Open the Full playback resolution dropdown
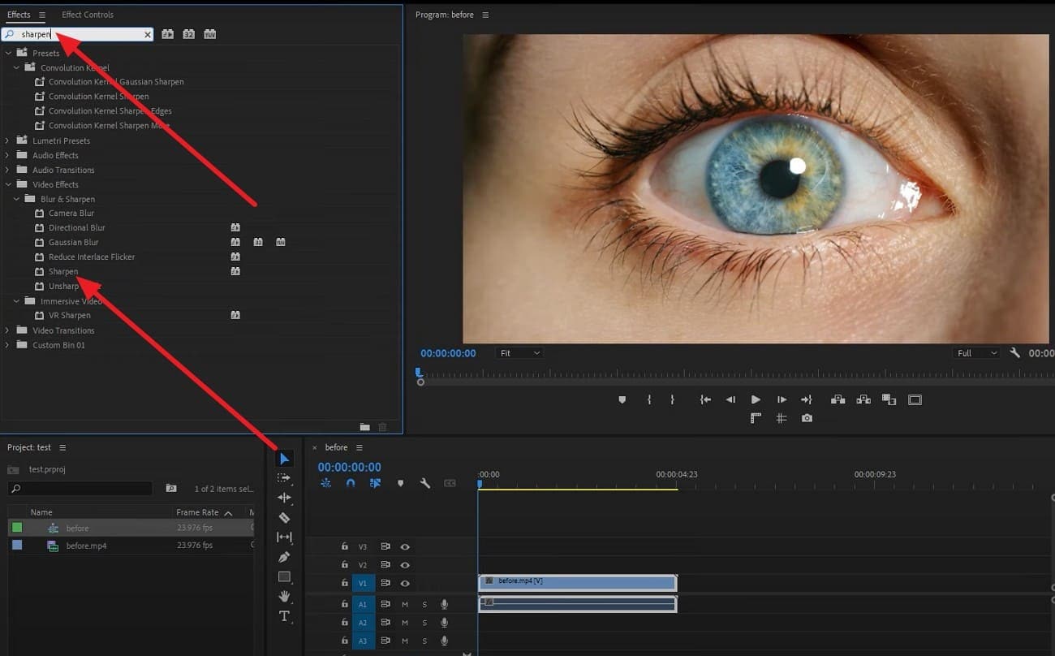This screenshot has height=656, width=1055. 976,353
